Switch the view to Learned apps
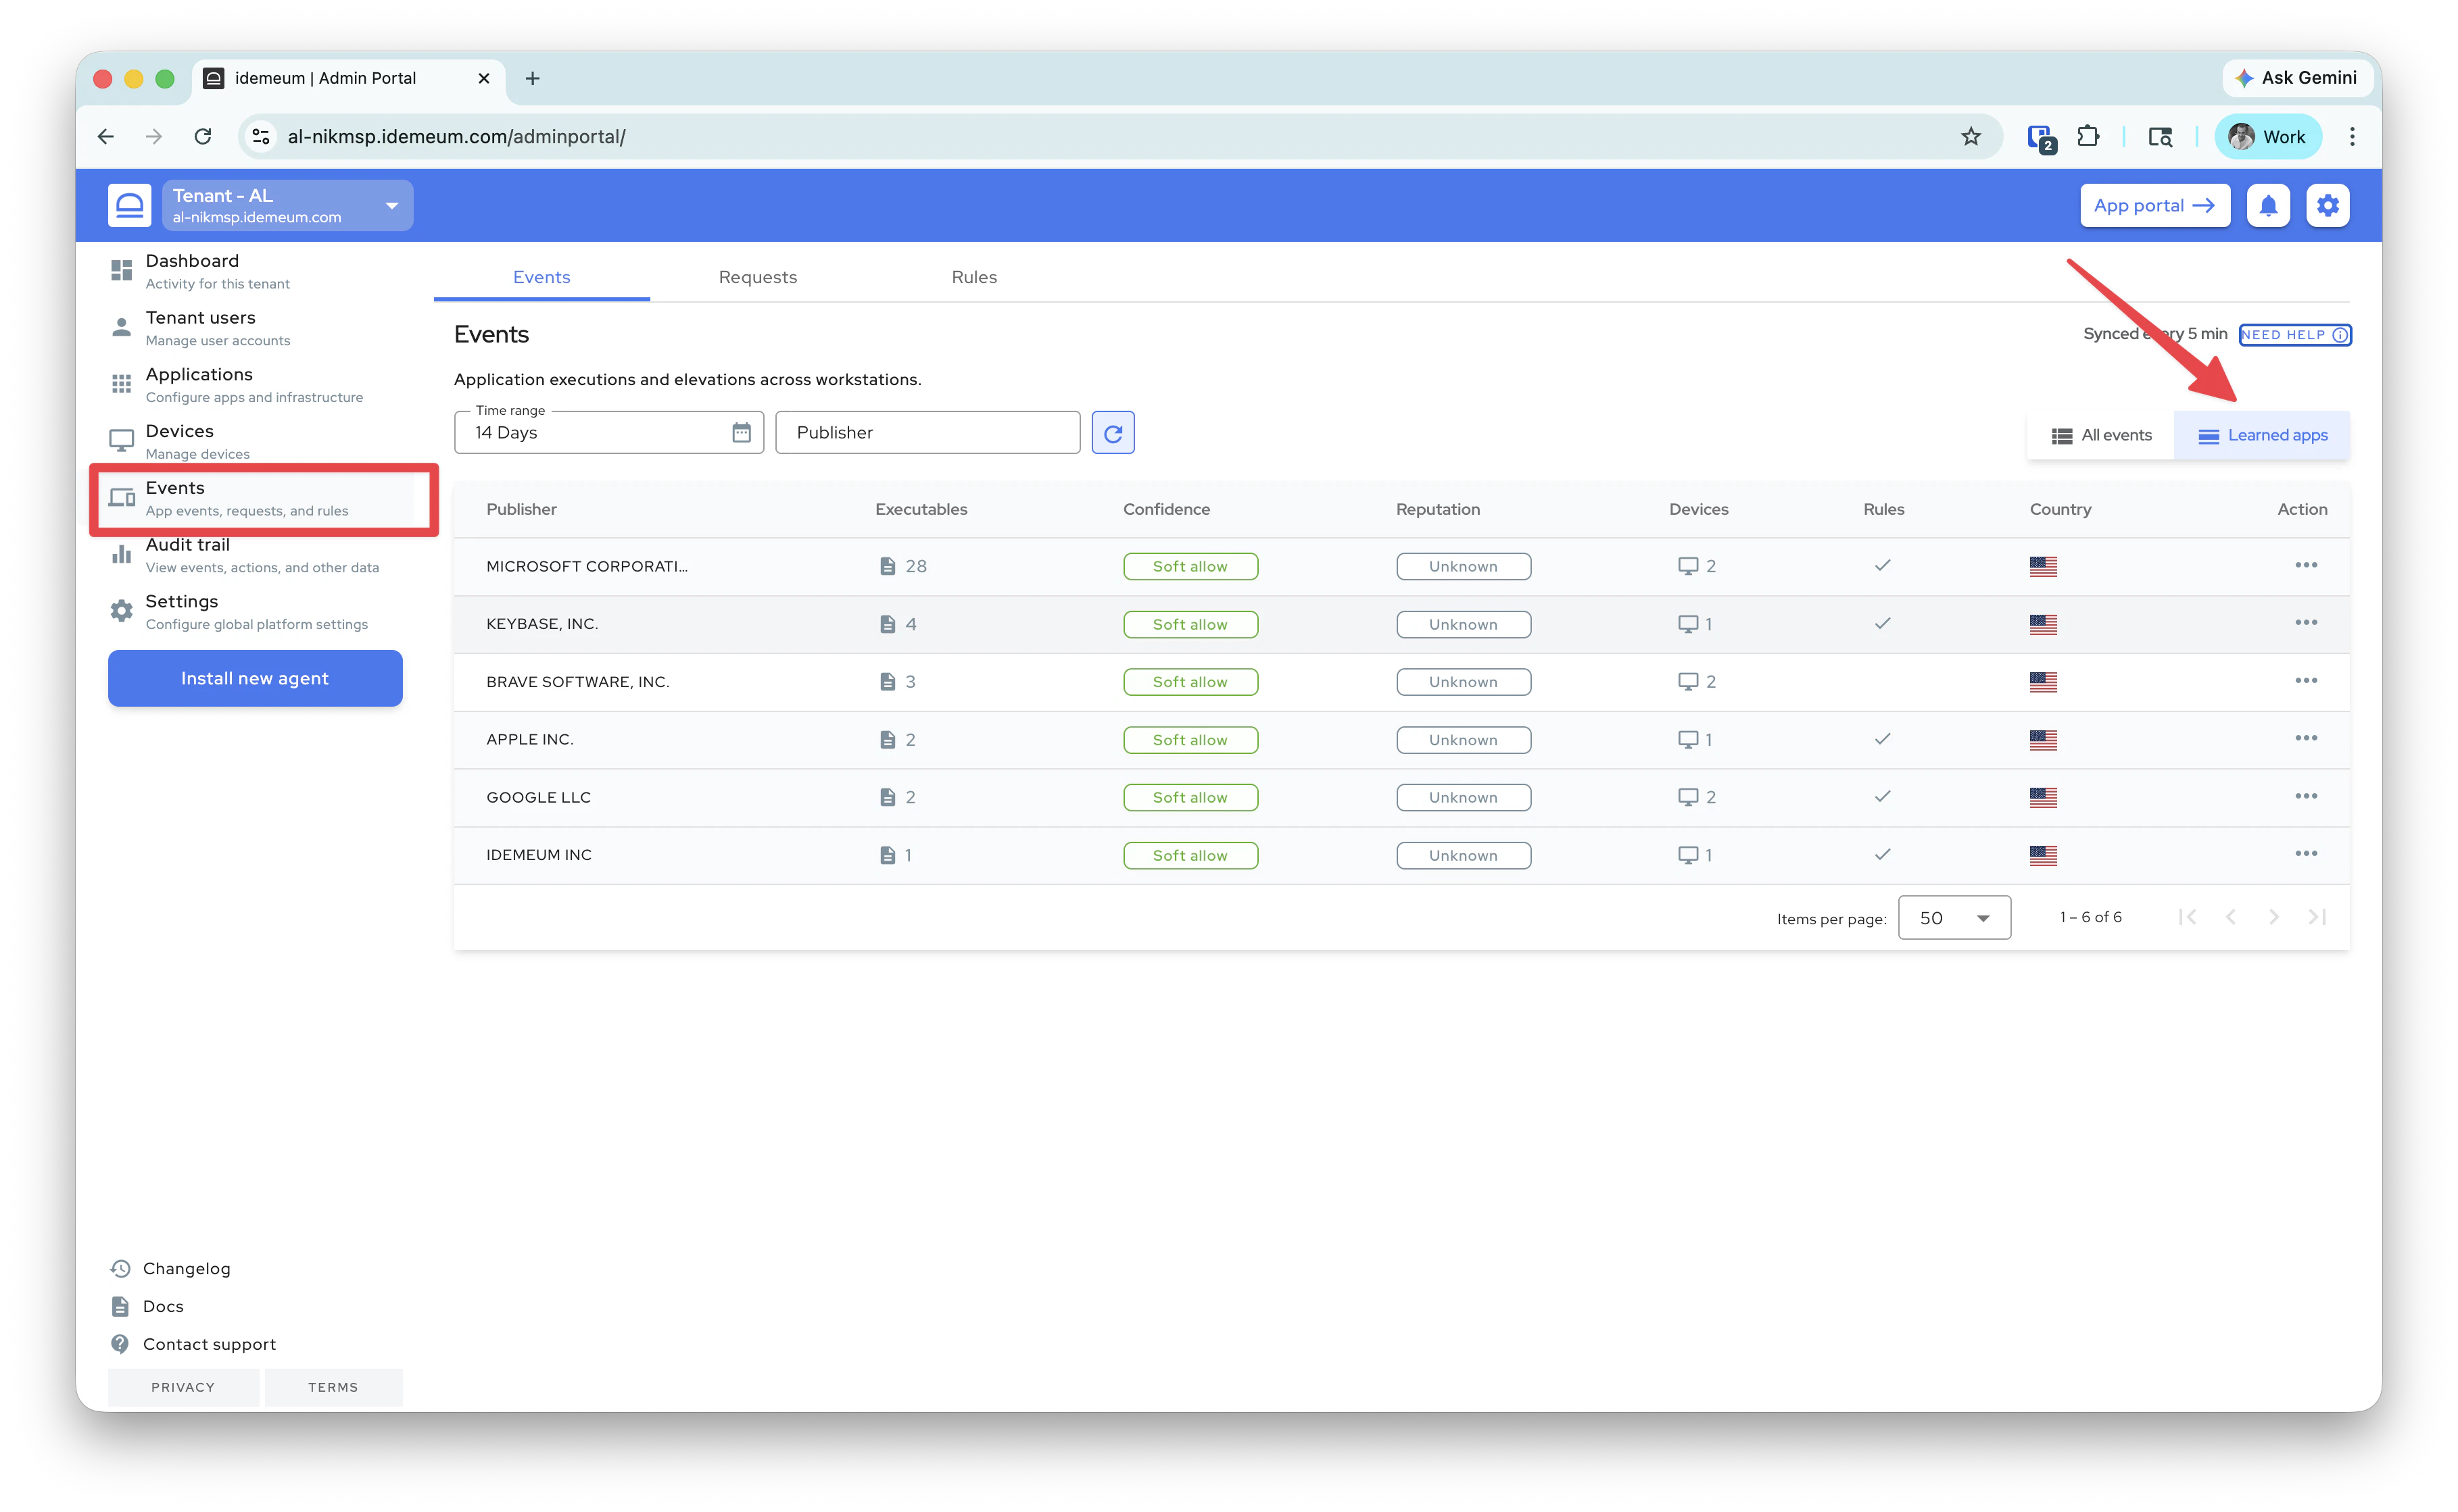2458x1512 pixels. tap(2262, 435)
